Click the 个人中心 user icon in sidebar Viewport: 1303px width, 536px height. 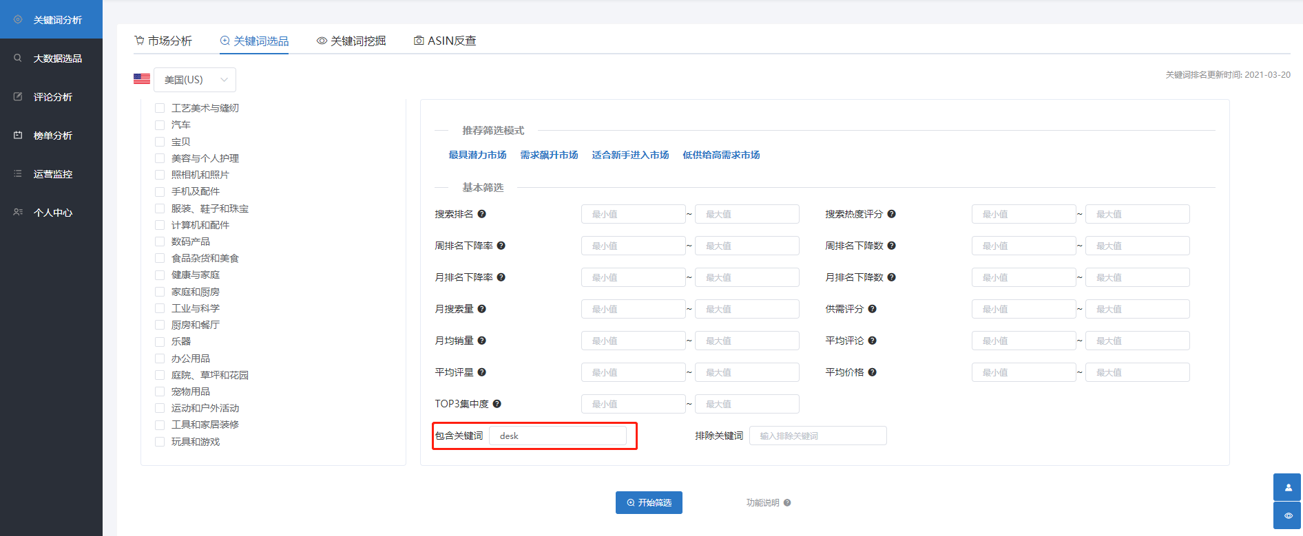click(x=18, y=212)
